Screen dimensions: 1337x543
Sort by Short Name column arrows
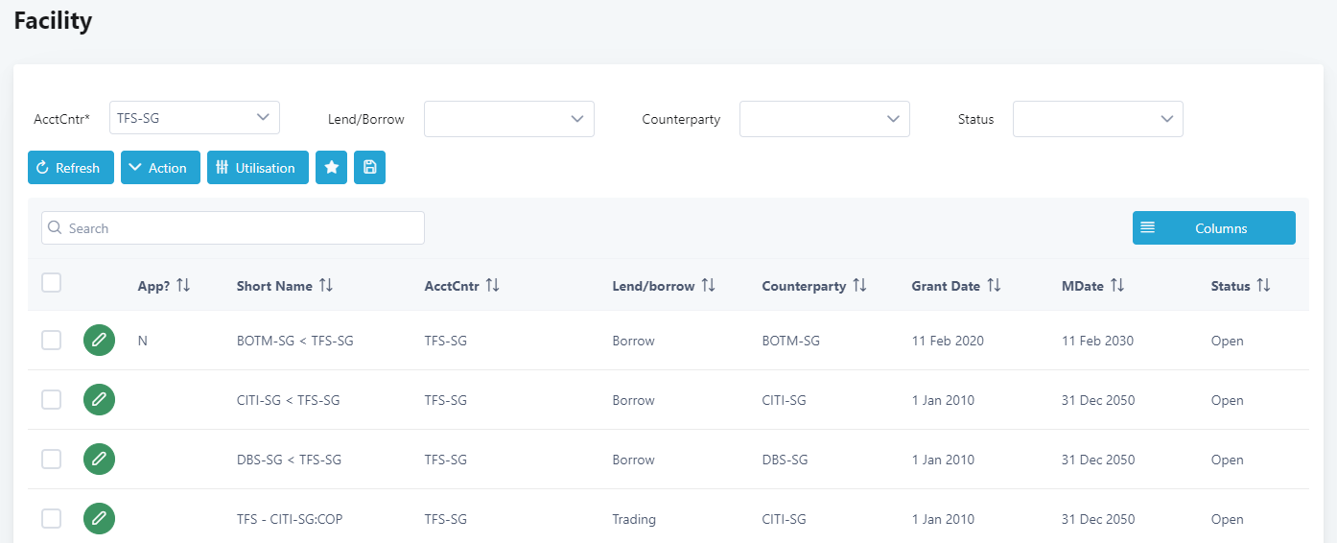tap(326, 286)
